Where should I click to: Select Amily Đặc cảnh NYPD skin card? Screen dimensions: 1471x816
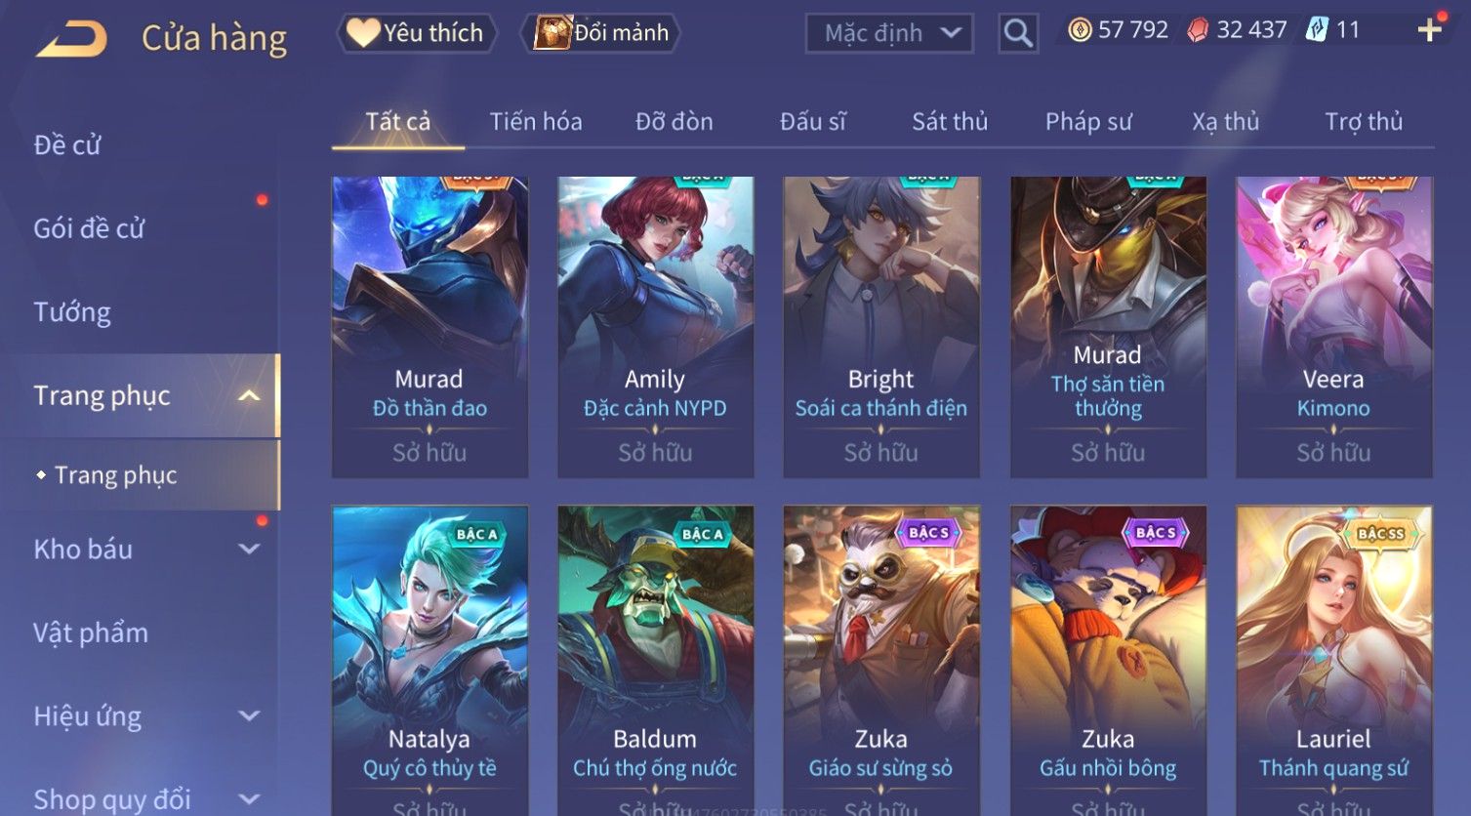(655, 327)
